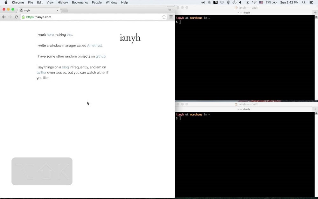Open the Amethyst link
Viewport: 318px width, 199px height.
point(94,46)
